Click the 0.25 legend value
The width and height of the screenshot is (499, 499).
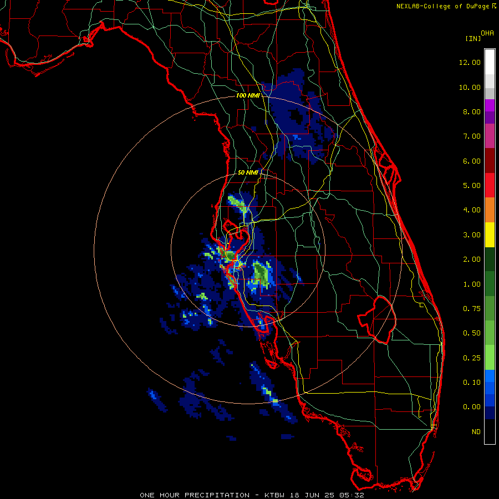[472, 358]
